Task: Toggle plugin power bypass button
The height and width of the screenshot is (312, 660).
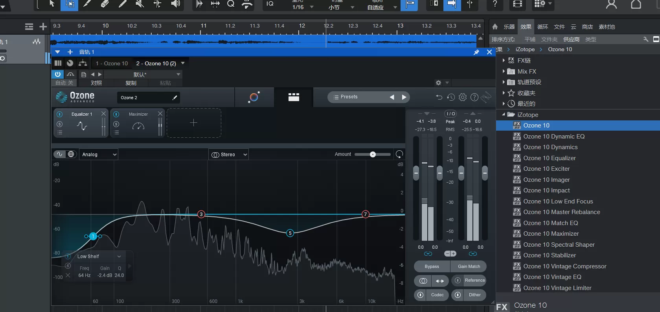Action: (58, 74)
